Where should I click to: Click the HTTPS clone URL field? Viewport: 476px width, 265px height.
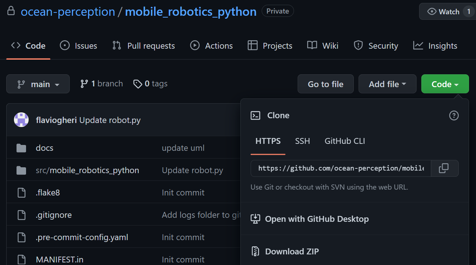tap(341, 168)
